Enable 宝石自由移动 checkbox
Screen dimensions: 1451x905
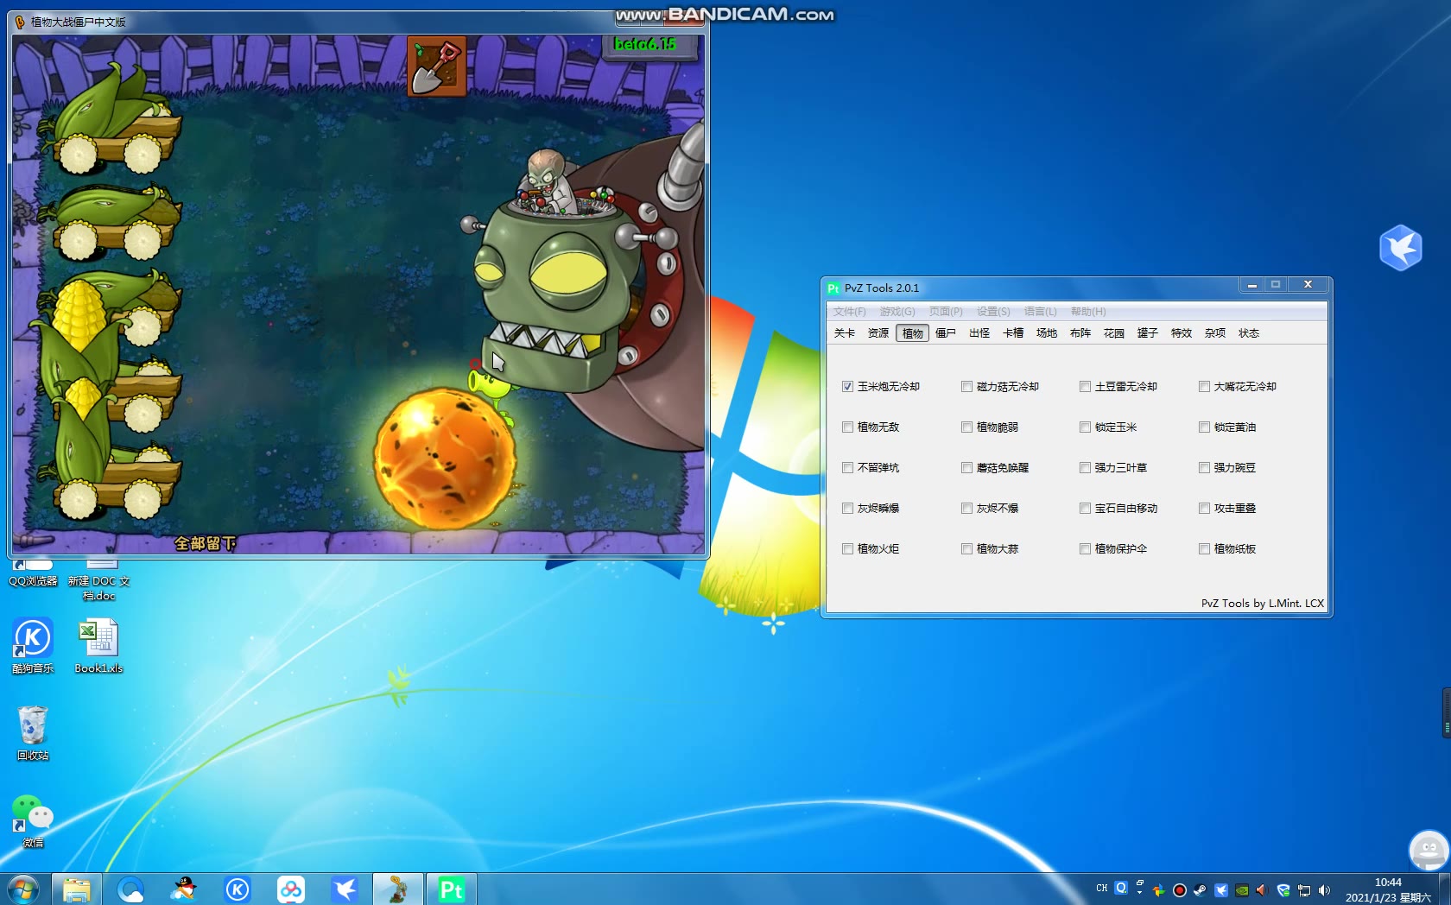pyautogui.click(x=1085, y=508)
